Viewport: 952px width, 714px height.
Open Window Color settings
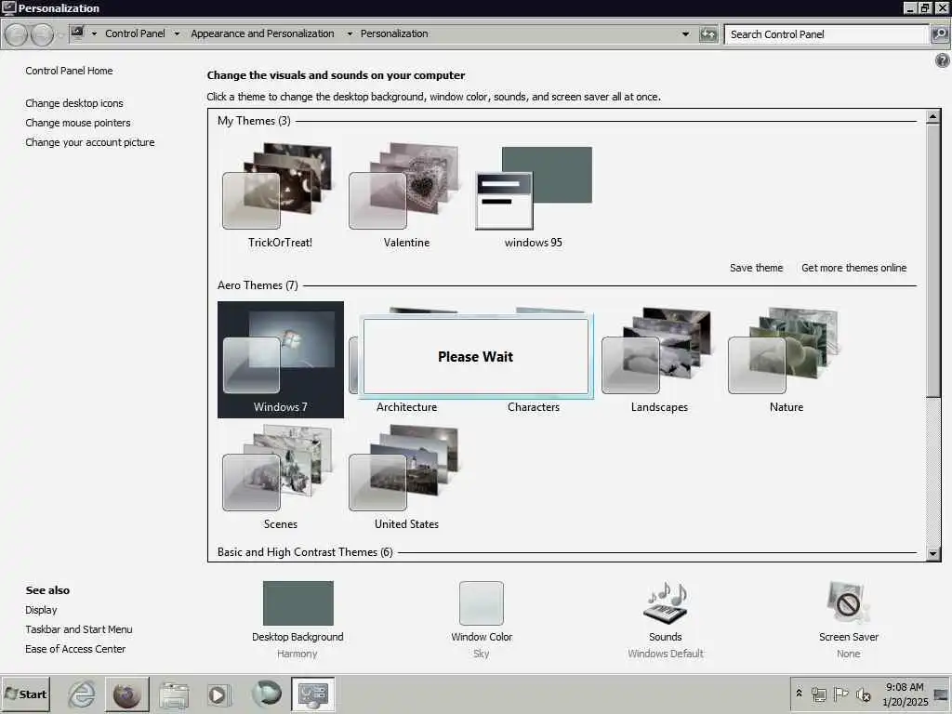click(482, 619)
